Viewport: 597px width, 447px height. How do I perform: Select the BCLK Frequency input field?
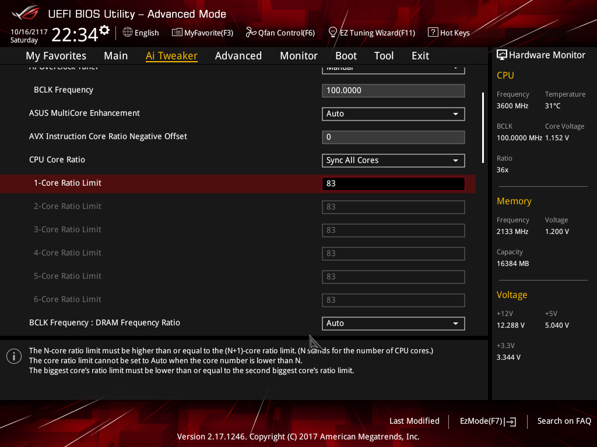click(394, 91)
